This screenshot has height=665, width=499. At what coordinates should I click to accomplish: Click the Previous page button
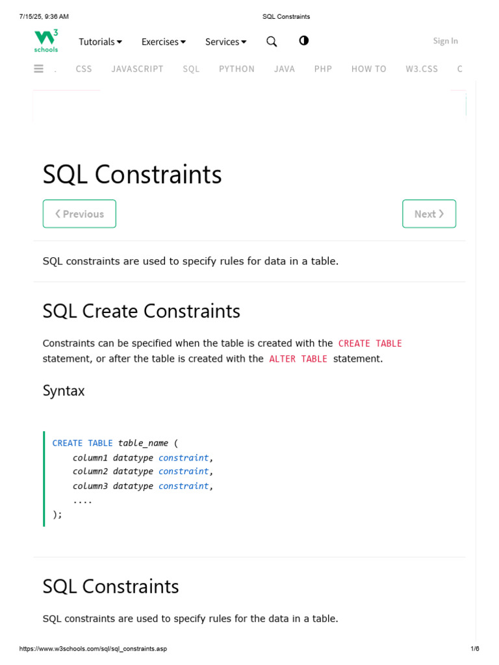point(79,214)
